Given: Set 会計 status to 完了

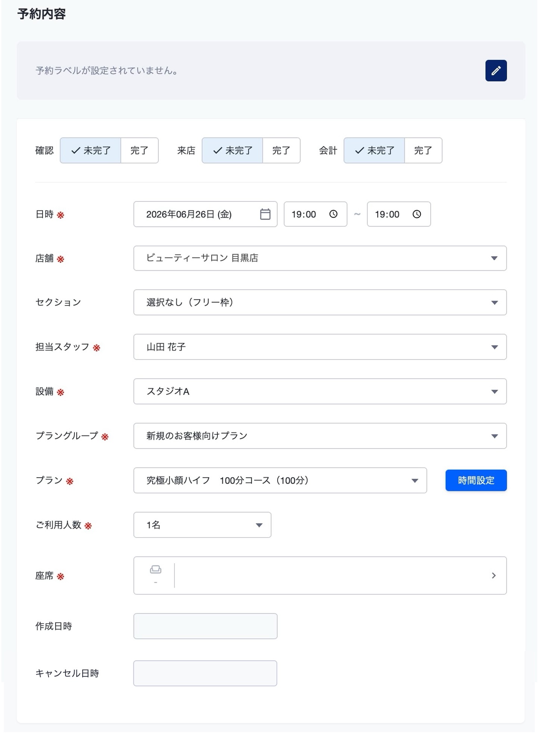Looking at the screenshot, I should click(x=423, y=150).
